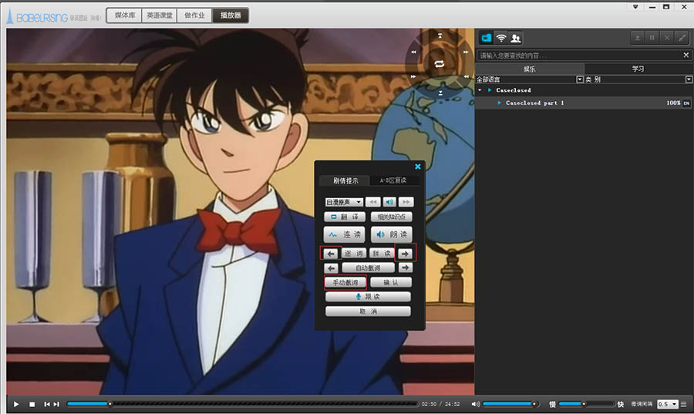Screen dimensions: 694x414
Task: Open the 日漫原声 audio dropdown
Action: pos(344,202)
